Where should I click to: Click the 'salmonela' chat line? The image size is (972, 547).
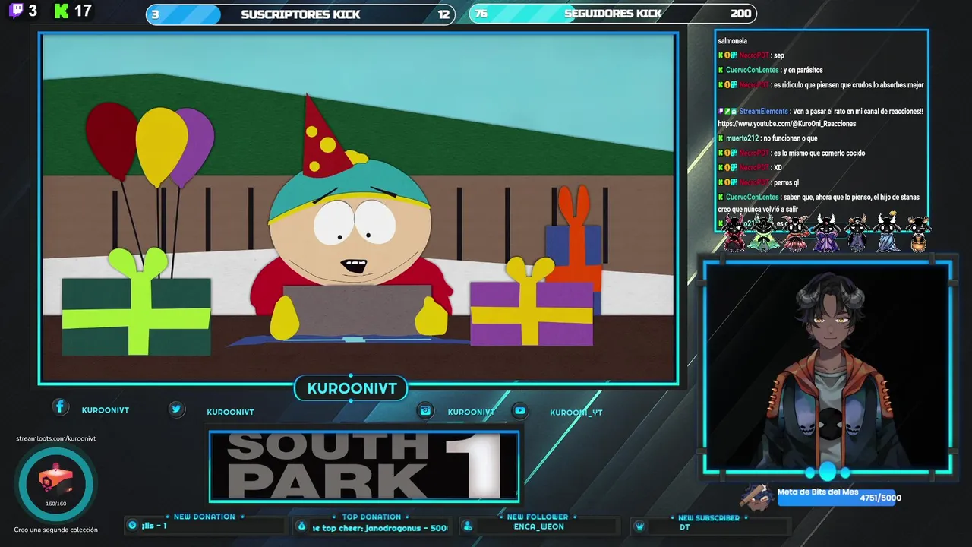(732, 41)
